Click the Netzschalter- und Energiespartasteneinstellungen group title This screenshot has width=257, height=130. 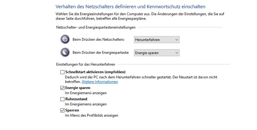(96, 27)
